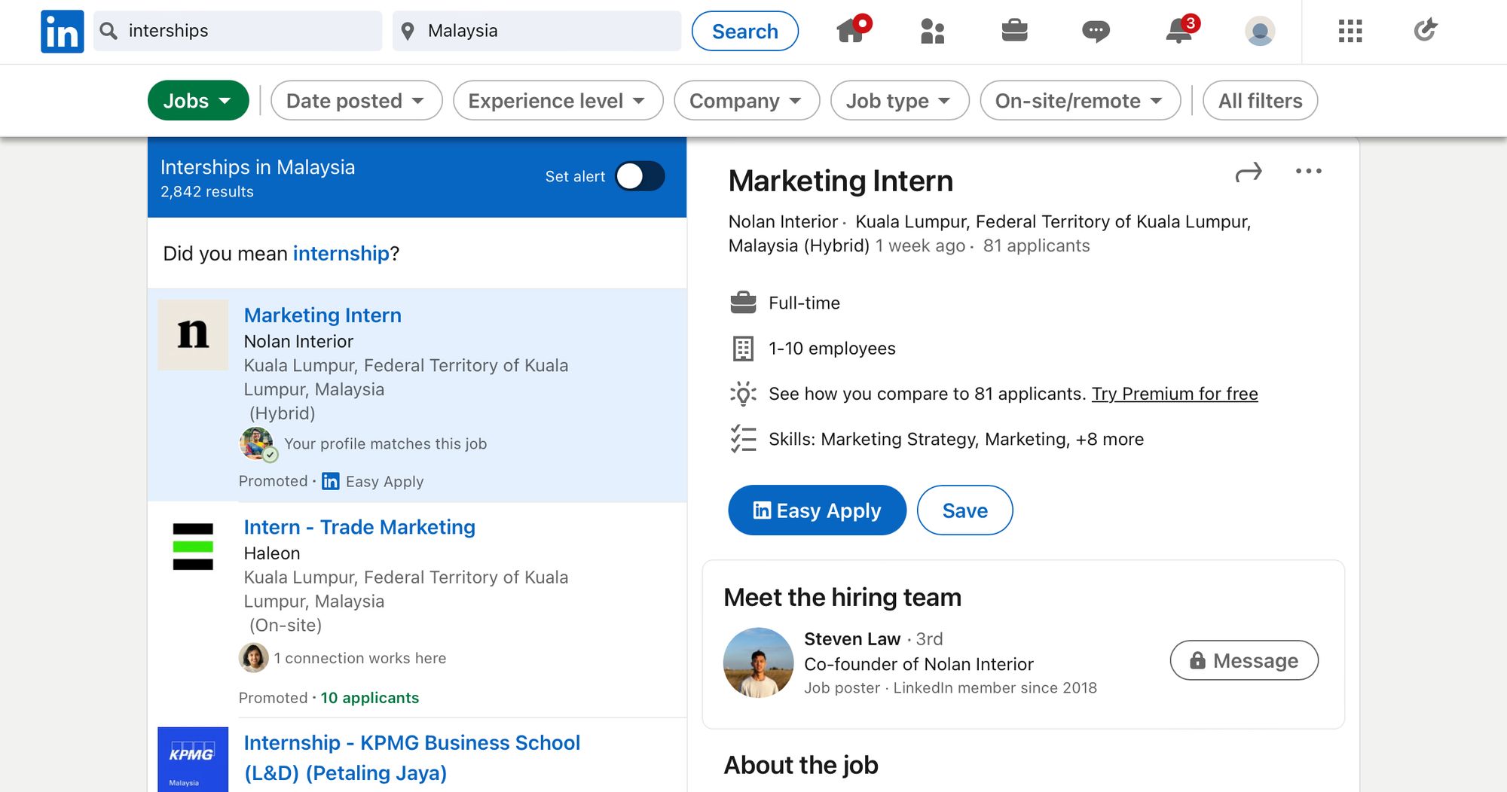Click the suggested 'internship' spelling link
The width and height of the screenshot is (1507, 792).
tap(341, 253)
